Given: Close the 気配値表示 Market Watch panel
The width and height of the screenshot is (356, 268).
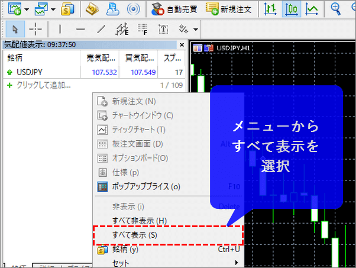Looking at the screenshot, I should click(182, 45).
